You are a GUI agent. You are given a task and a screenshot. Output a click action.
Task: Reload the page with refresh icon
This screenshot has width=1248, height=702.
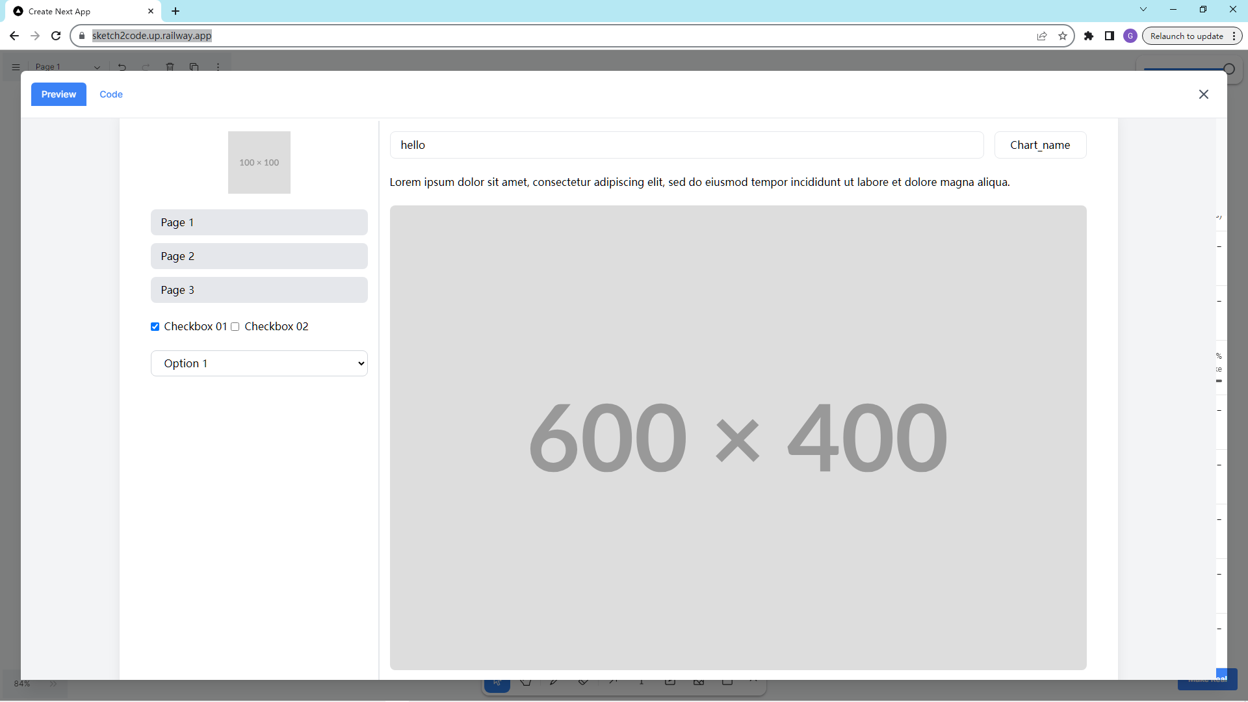(x=56, y=36)
